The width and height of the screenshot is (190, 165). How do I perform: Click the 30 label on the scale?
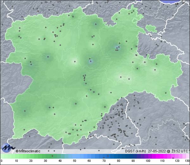coord(45,161)
